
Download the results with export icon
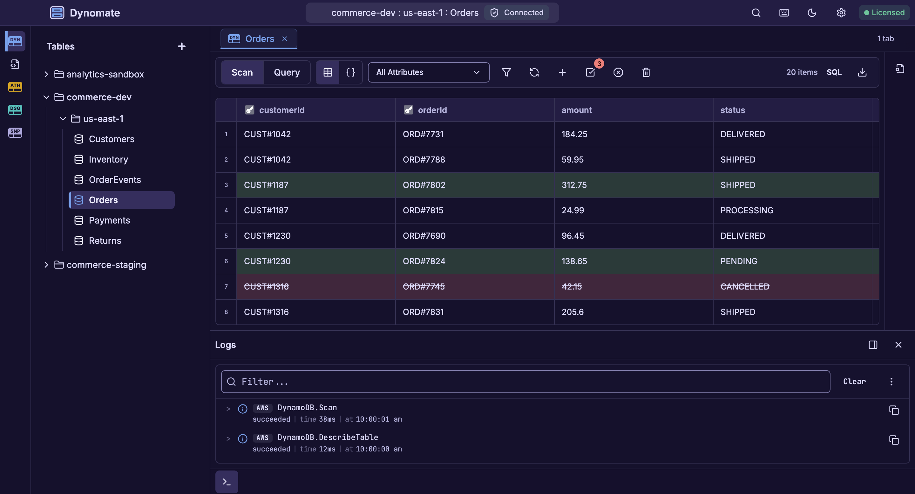[x=862, y=72]
